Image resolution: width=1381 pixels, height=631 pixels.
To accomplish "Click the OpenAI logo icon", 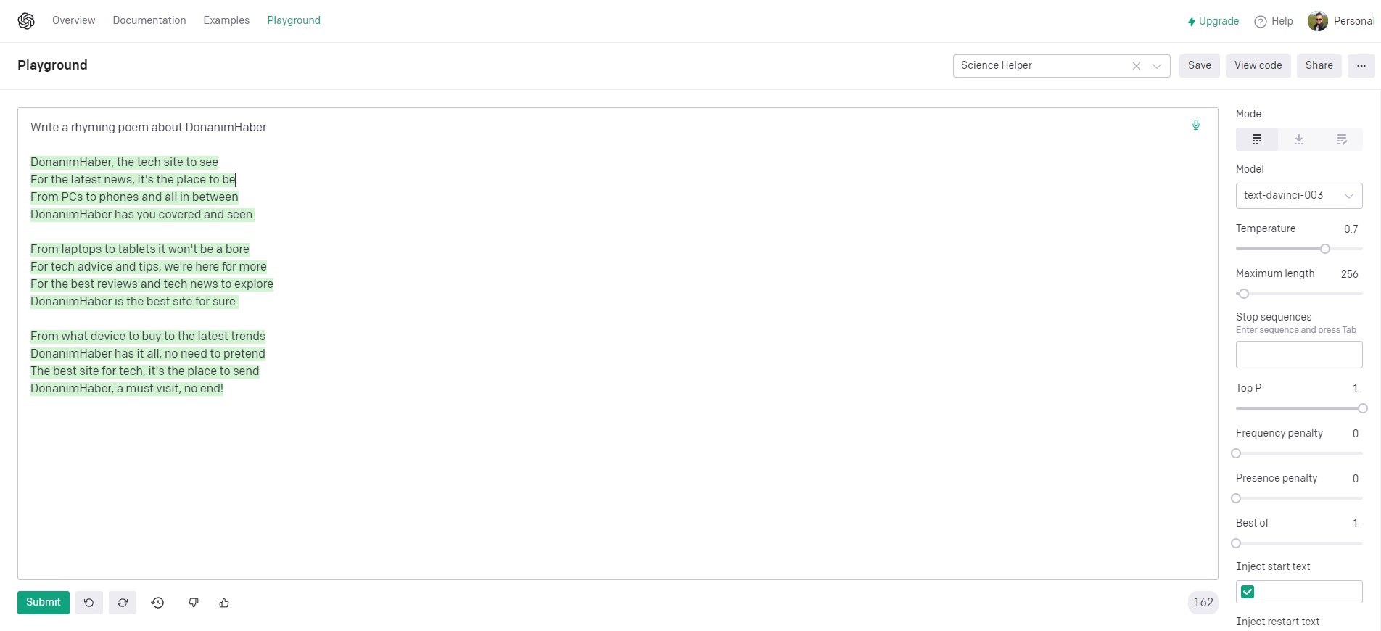I will tap(26, 21).
